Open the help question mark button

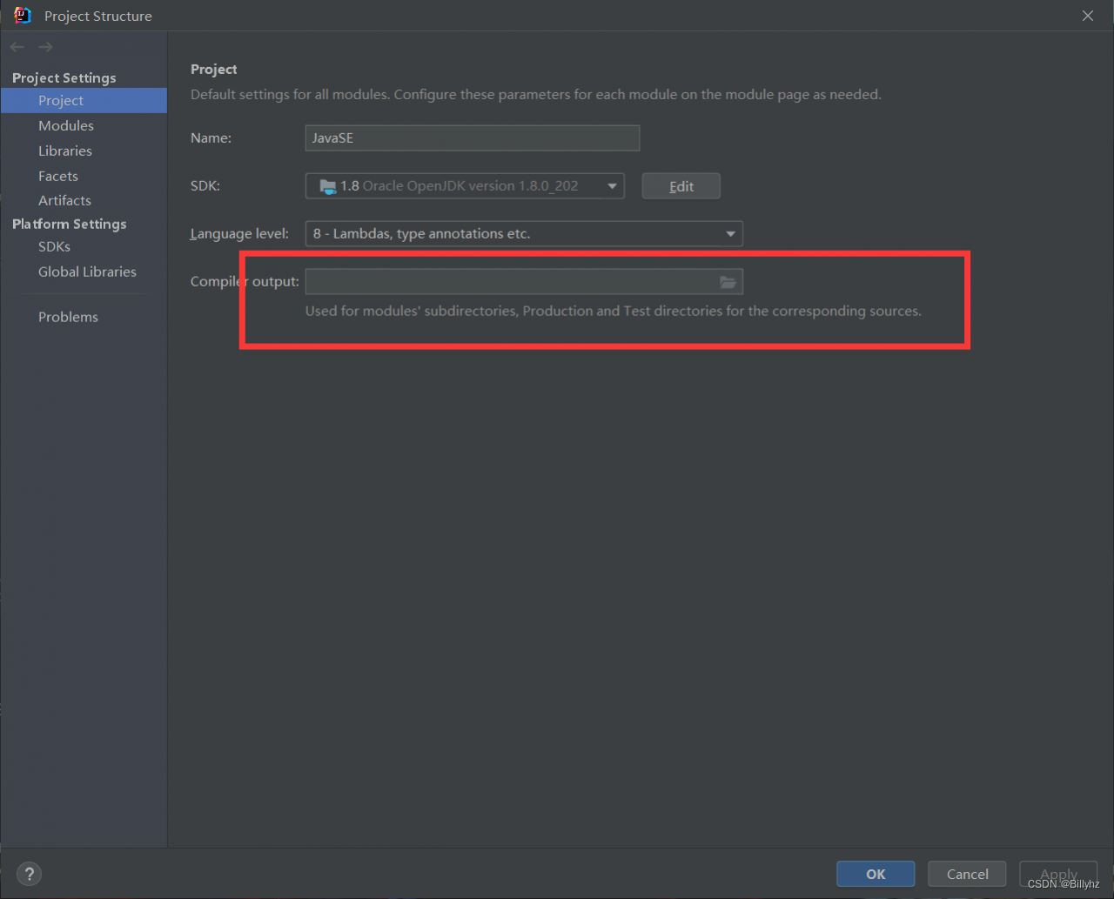[x=29, y=874]
